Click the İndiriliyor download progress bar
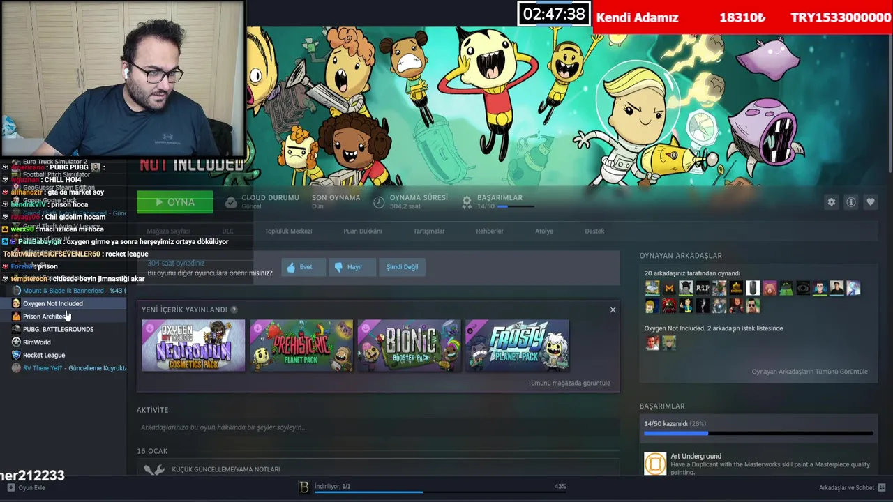This screenshot has width=893, height=502. click(x=440, y=492)
